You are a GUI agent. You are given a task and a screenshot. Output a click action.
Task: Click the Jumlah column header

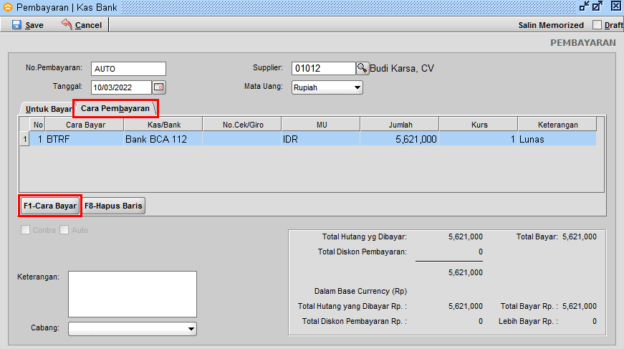pyautogui.click(x=400, y=125)
